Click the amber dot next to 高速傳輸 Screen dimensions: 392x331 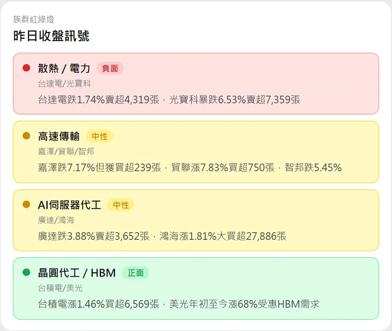tap(26, 136)
